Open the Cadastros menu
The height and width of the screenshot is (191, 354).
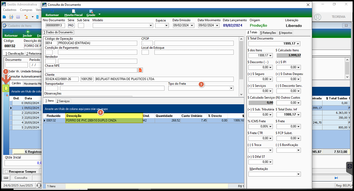10,10
